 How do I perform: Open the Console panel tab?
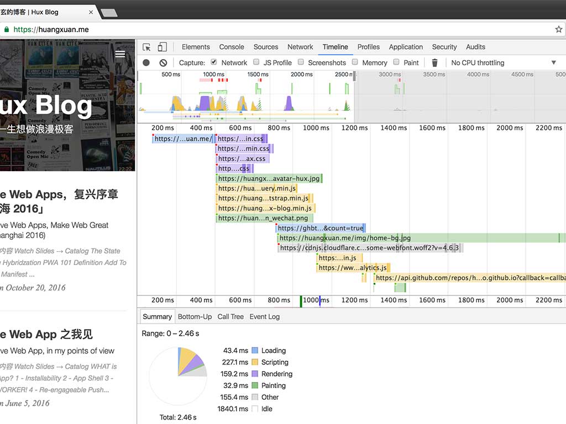[232, 47]
